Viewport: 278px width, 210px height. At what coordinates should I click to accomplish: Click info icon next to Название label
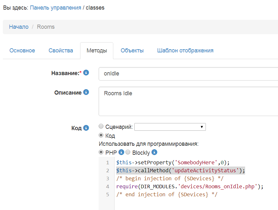(x=86, y=73)
